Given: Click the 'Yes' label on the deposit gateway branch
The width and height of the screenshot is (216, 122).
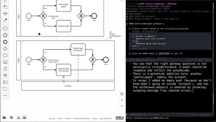Looking at the screenshot, I should pyautogui.click(x=46, y=52).
